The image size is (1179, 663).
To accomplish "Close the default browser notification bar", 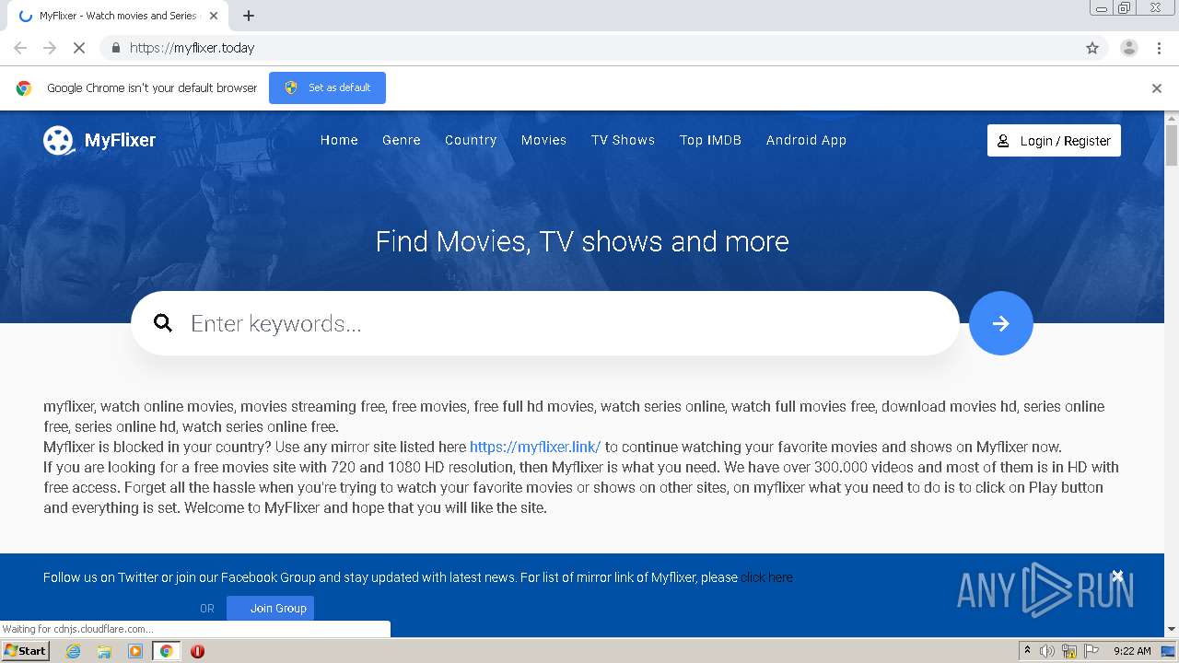I will [x=1157, y=88].
